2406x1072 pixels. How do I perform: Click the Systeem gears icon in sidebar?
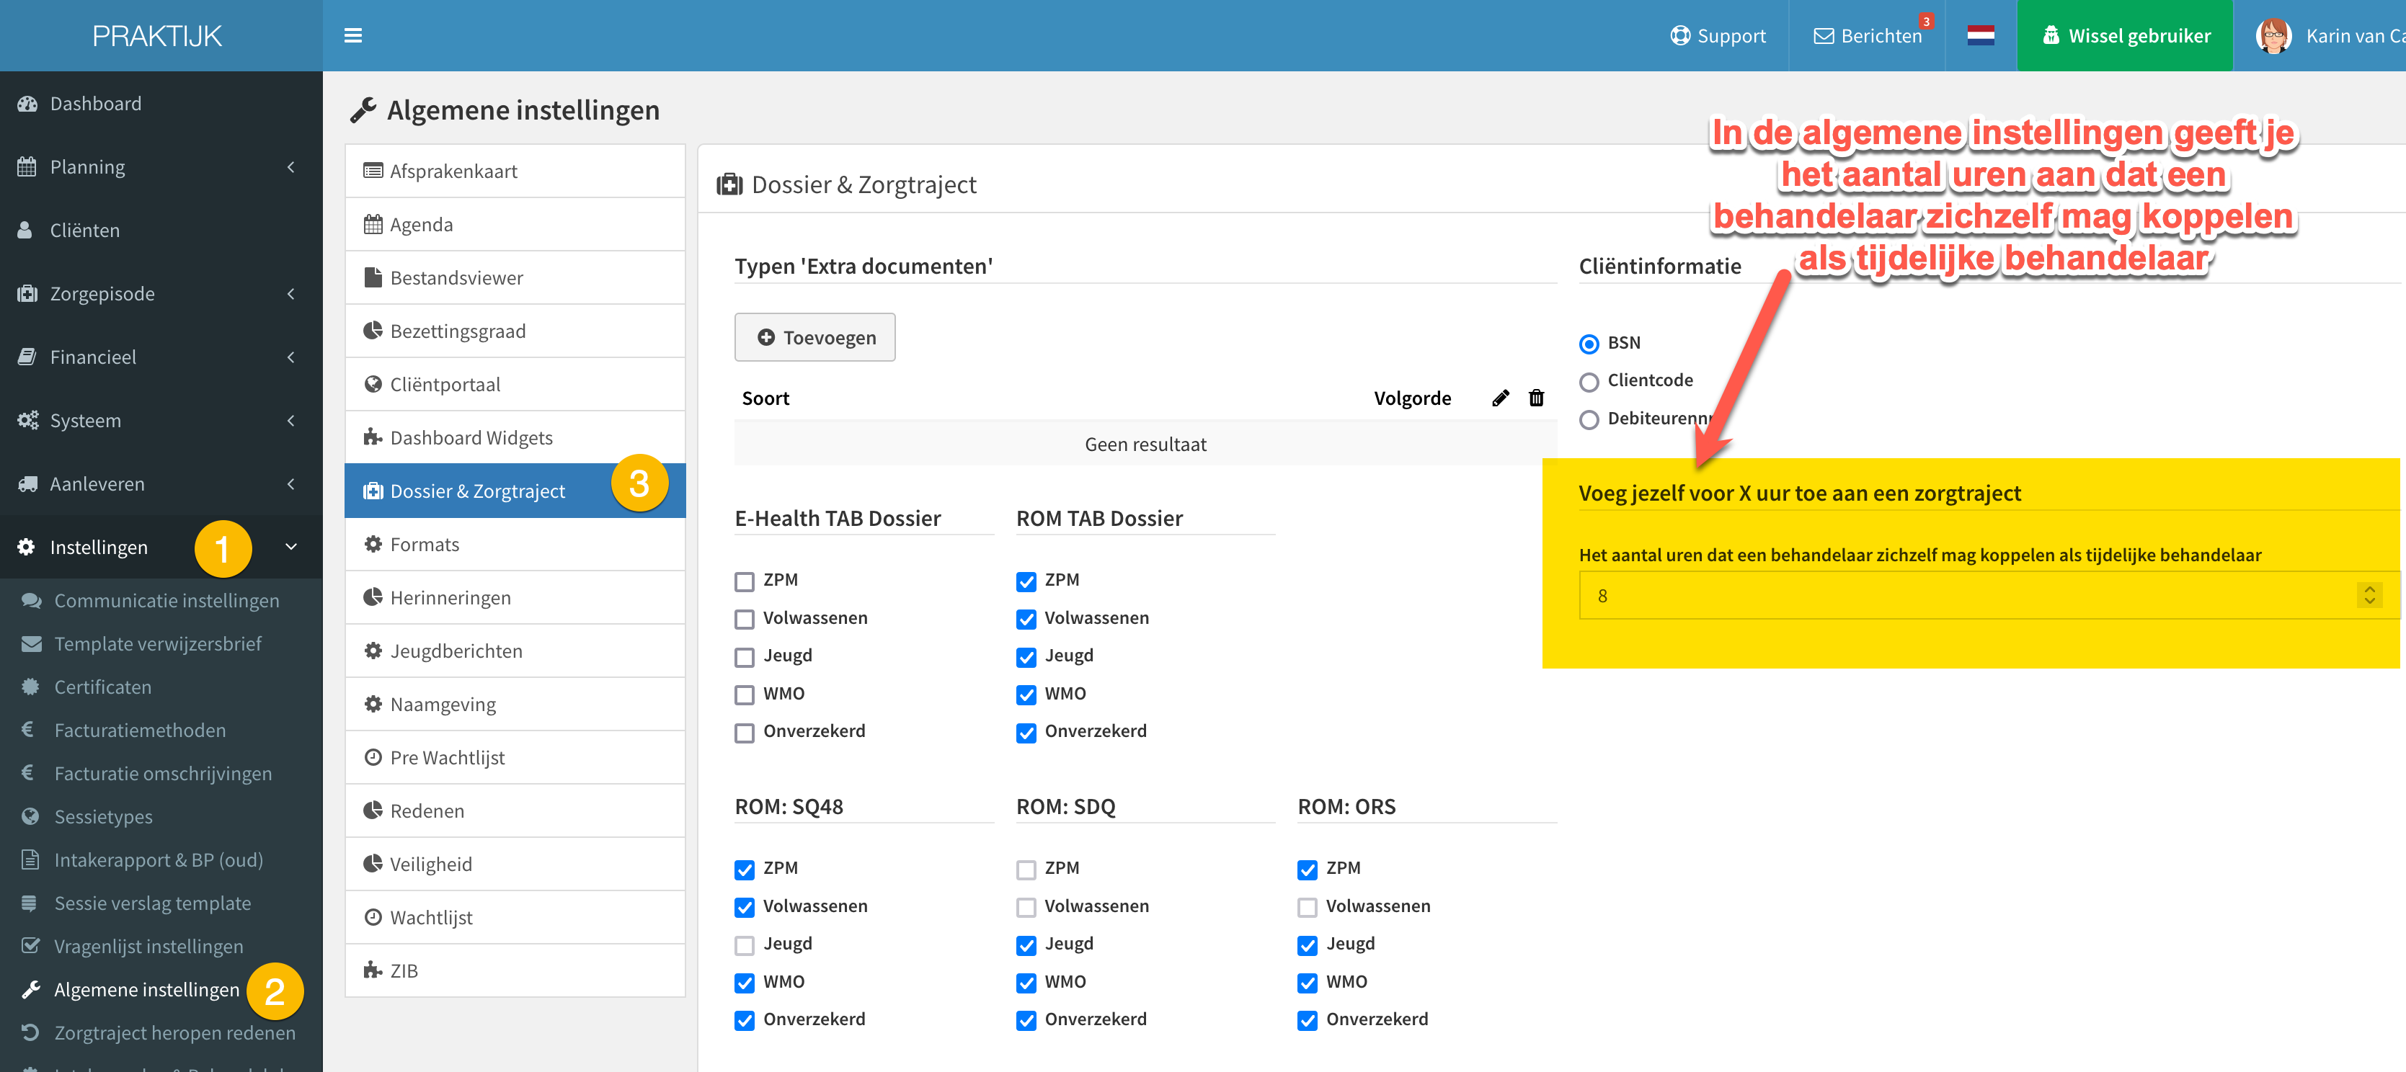click(x=28, y=421)
